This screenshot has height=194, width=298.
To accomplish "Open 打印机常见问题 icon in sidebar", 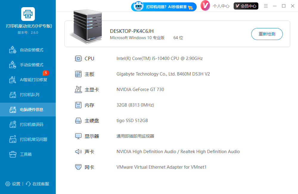I will [13, 139].
